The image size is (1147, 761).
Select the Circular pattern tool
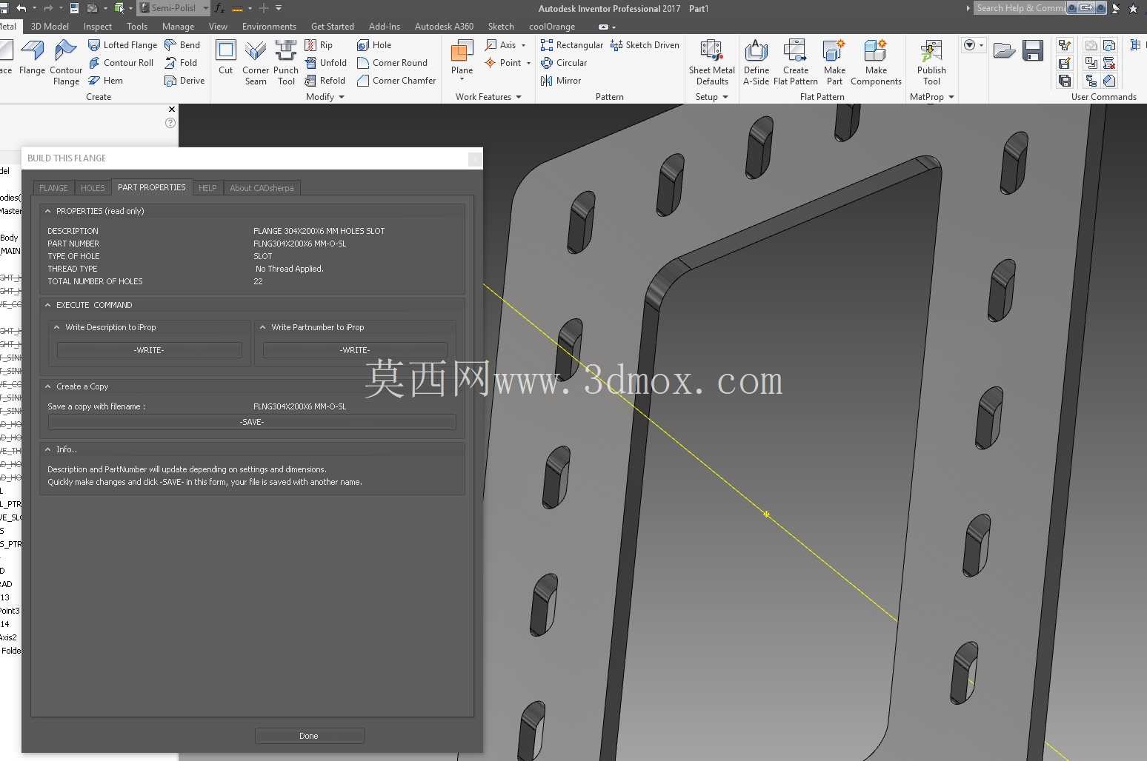pos(564,63)
